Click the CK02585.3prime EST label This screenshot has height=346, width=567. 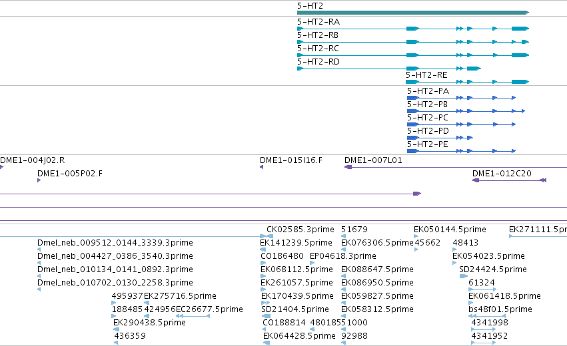click(x=300, y=230)
